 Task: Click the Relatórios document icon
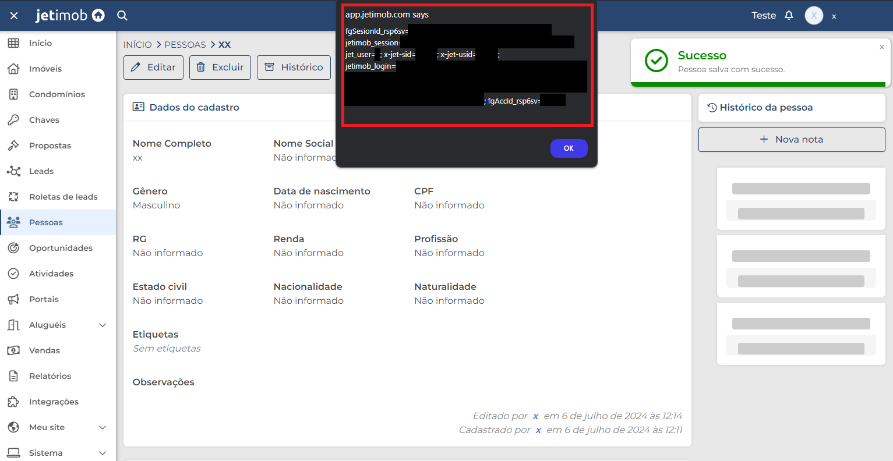[13, 376]
